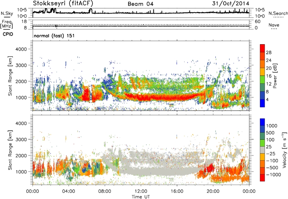Screen dimensions: 288x199
Task: Pick the bright blue bottom Power segment
Action: (262, 103)
